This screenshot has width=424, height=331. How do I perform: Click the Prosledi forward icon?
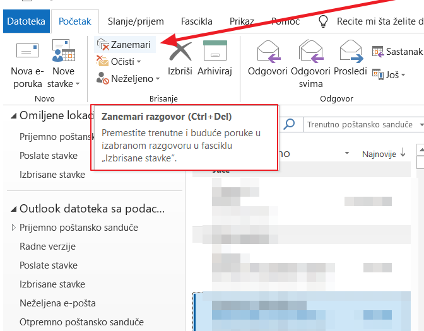point(350,52)
